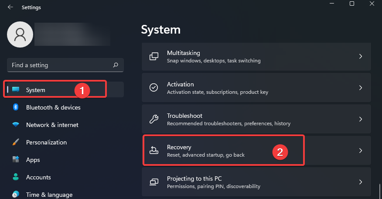
Task: Click the Bluetooth icon in sidebar
Action: pos(16,107)
